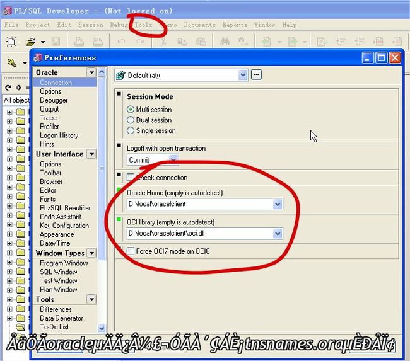This screenshot has width=410, height=361.
Task: Minimize the Preferences dialog
Action: tap(367, 58)
